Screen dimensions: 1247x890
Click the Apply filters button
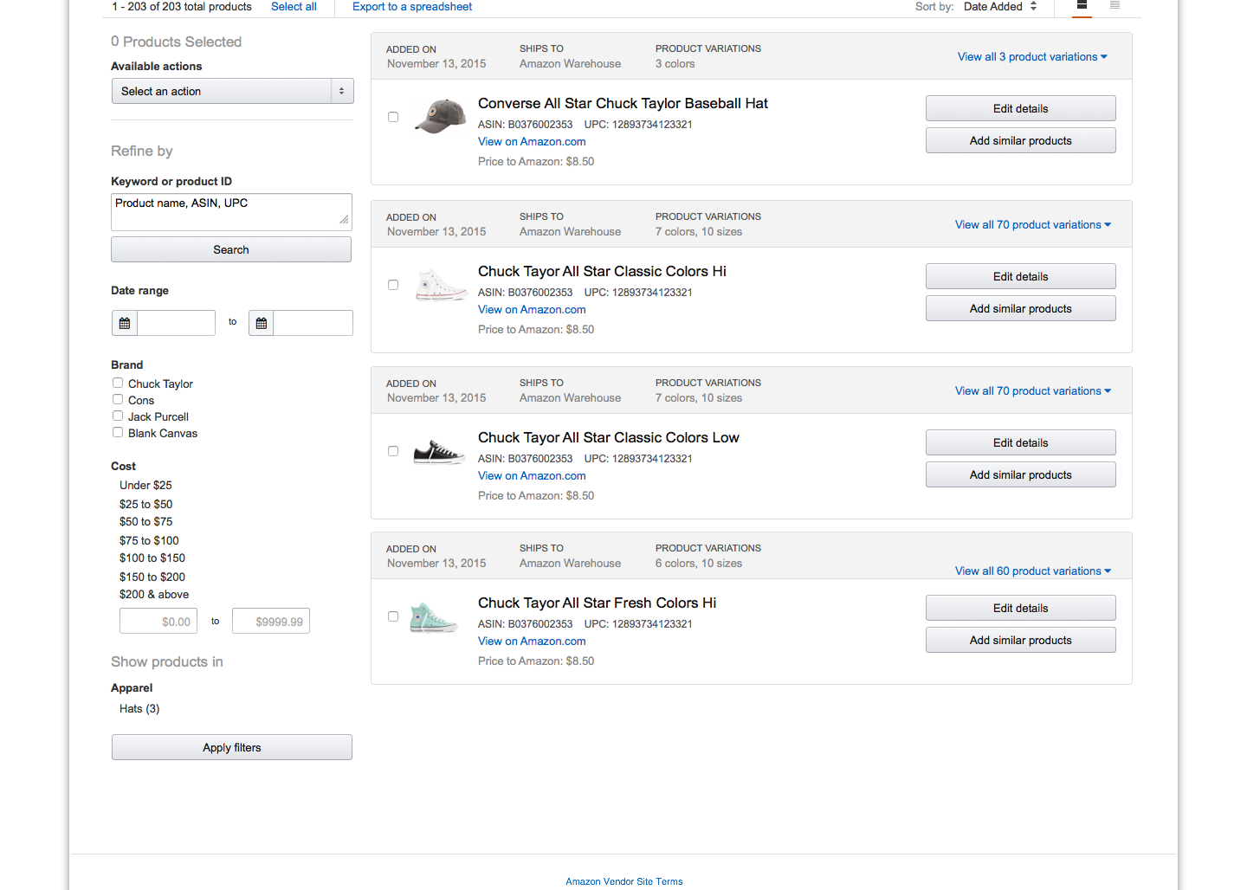[232, 747]
